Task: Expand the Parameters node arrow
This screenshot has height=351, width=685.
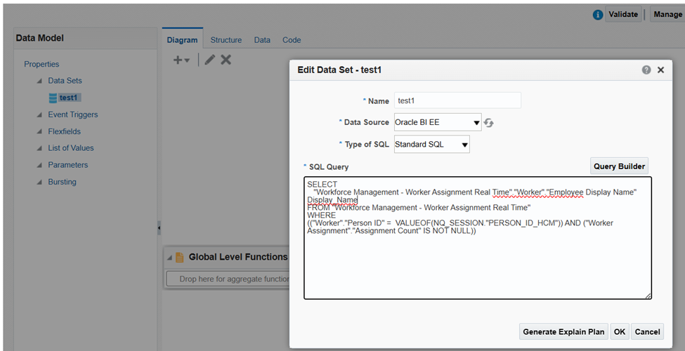Action: click(x=40, y=166)
